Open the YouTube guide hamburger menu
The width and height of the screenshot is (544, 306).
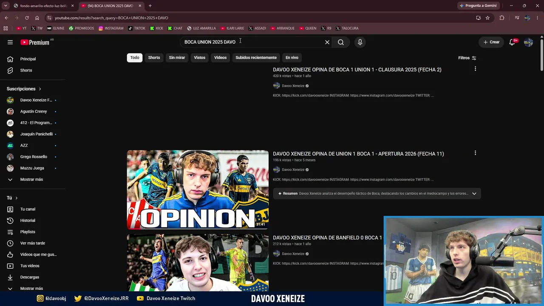[10, 42]
